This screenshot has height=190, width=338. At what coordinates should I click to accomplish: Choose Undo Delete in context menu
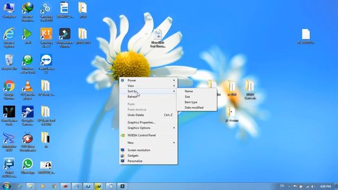point(148,115)
